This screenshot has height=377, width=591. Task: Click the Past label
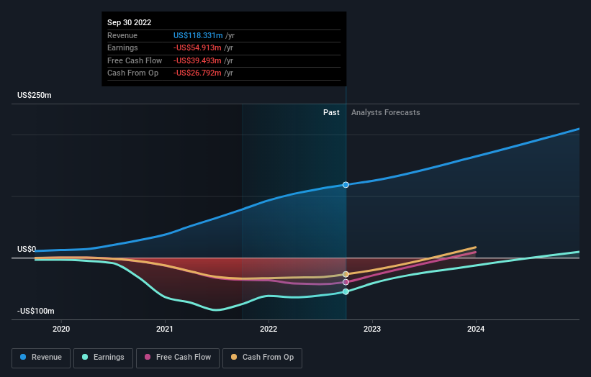point(331,113)
